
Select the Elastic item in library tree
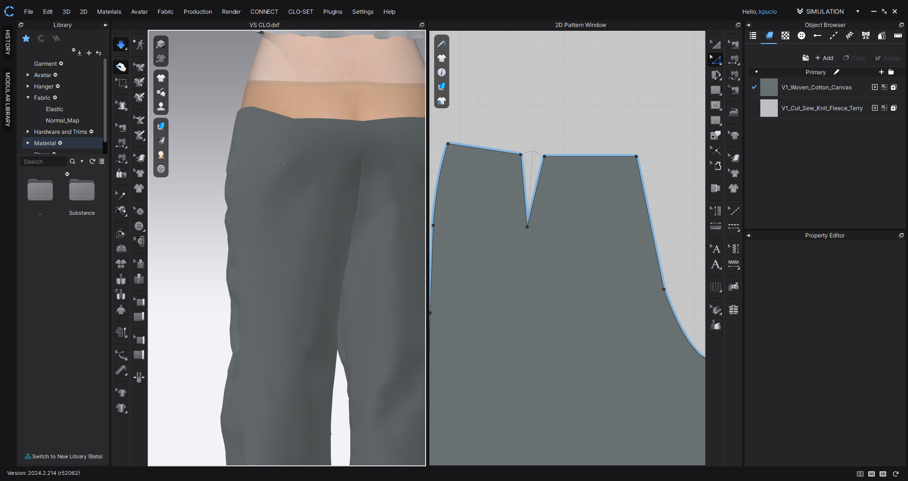[x=54, y=109]
